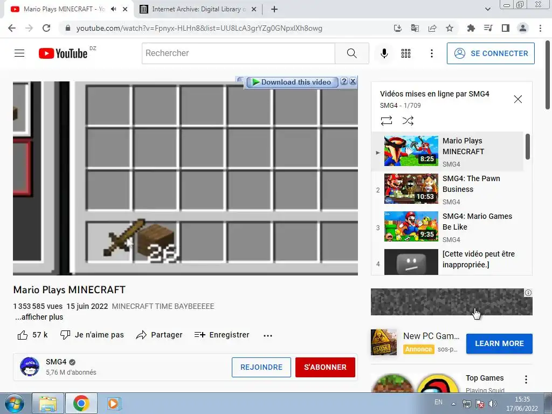The image size is (552, 414).
Task: Close the SMG4 playlist panel
Action: (x=518, y=99)
